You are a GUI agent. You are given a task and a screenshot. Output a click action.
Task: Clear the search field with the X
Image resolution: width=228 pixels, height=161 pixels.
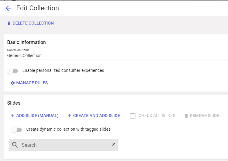(114, 144)
